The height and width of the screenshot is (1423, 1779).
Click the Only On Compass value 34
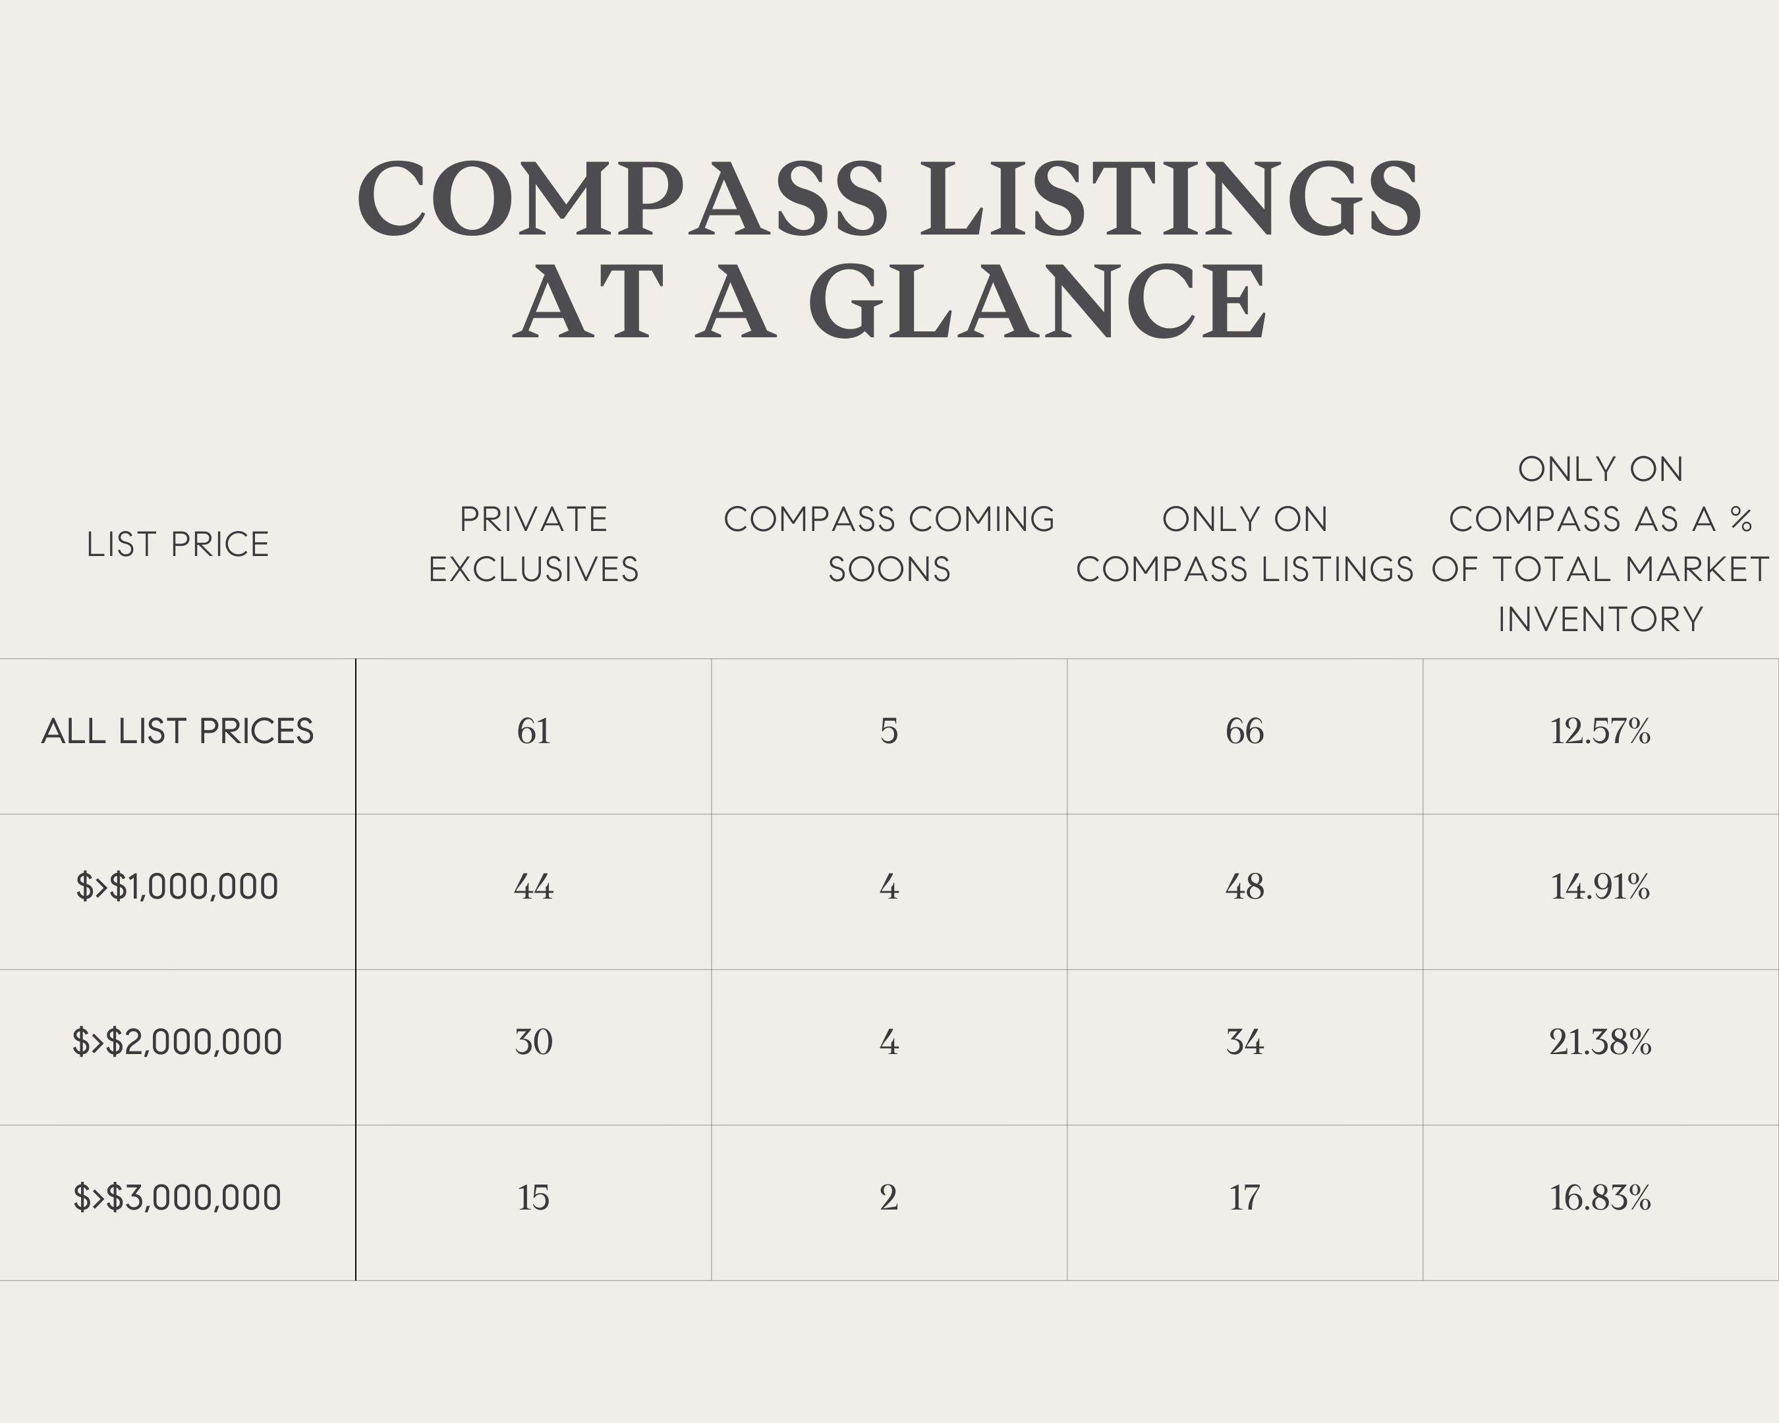coord(1244,1042)
